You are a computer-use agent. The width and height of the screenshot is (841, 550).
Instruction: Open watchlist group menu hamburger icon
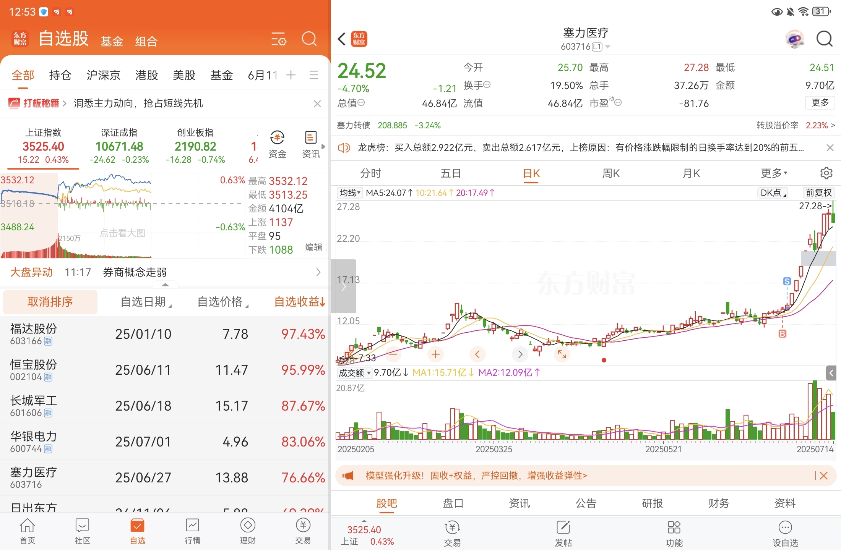(x=314, y=75)
